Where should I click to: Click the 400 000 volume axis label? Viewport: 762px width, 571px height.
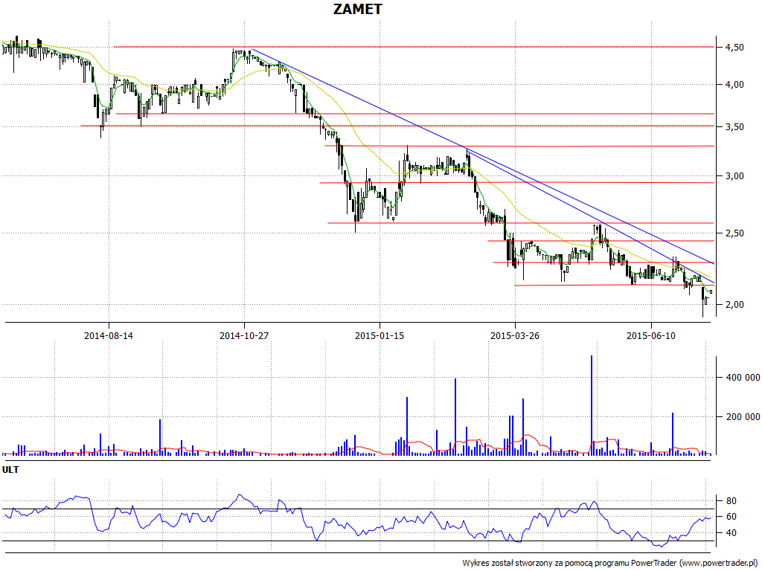(x=743, y=377)
